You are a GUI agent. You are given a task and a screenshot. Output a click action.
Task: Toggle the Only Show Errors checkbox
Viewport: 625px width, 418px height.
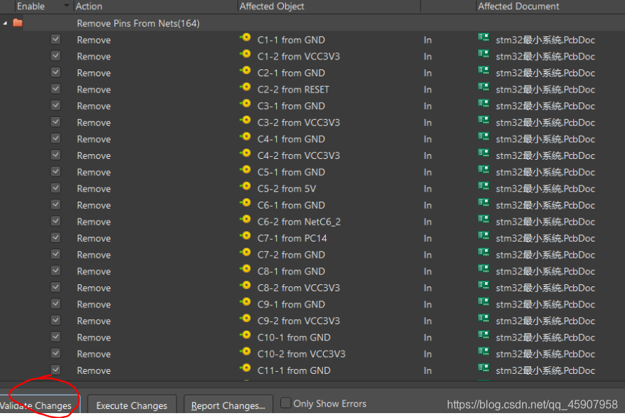click(285, 403)
